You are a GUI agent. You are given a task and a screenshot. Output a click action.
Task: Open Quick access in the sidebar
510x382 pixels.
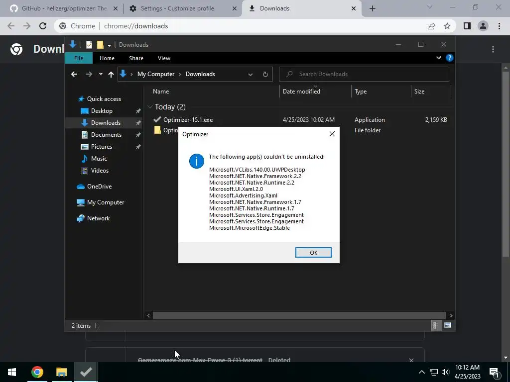click(104, 99)
